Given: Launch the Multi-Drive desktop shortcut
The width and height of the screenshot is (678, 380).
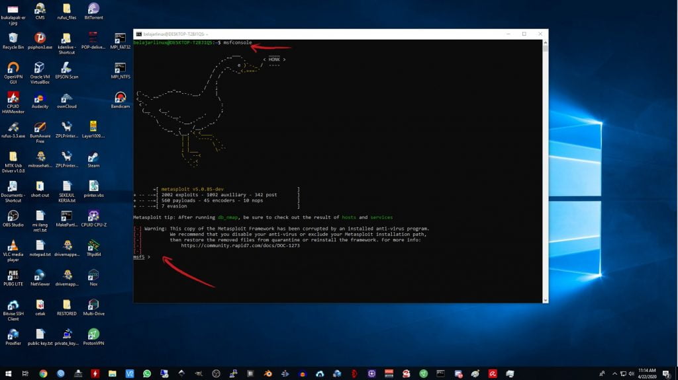Looking at the screenshot, I should 93,307.
